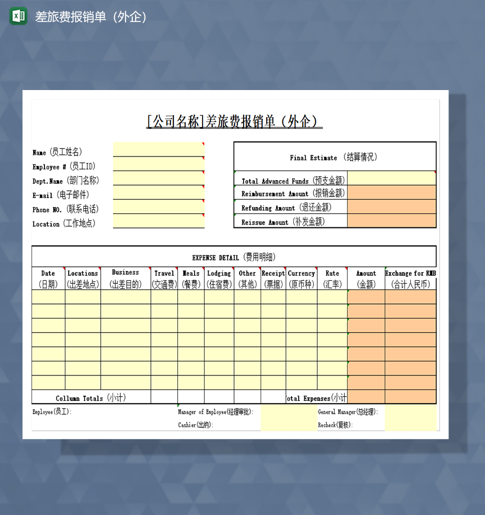This screenshot has width=485, height=515.
Task: Select the EXPENSE DETAIL header bar
Action: pyautogui.click(x=234, y=257)
